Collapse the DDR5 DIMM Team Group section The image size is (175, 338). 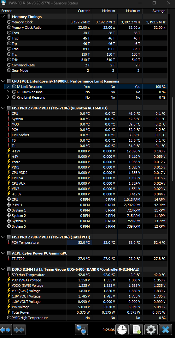[x=3, y=269]
